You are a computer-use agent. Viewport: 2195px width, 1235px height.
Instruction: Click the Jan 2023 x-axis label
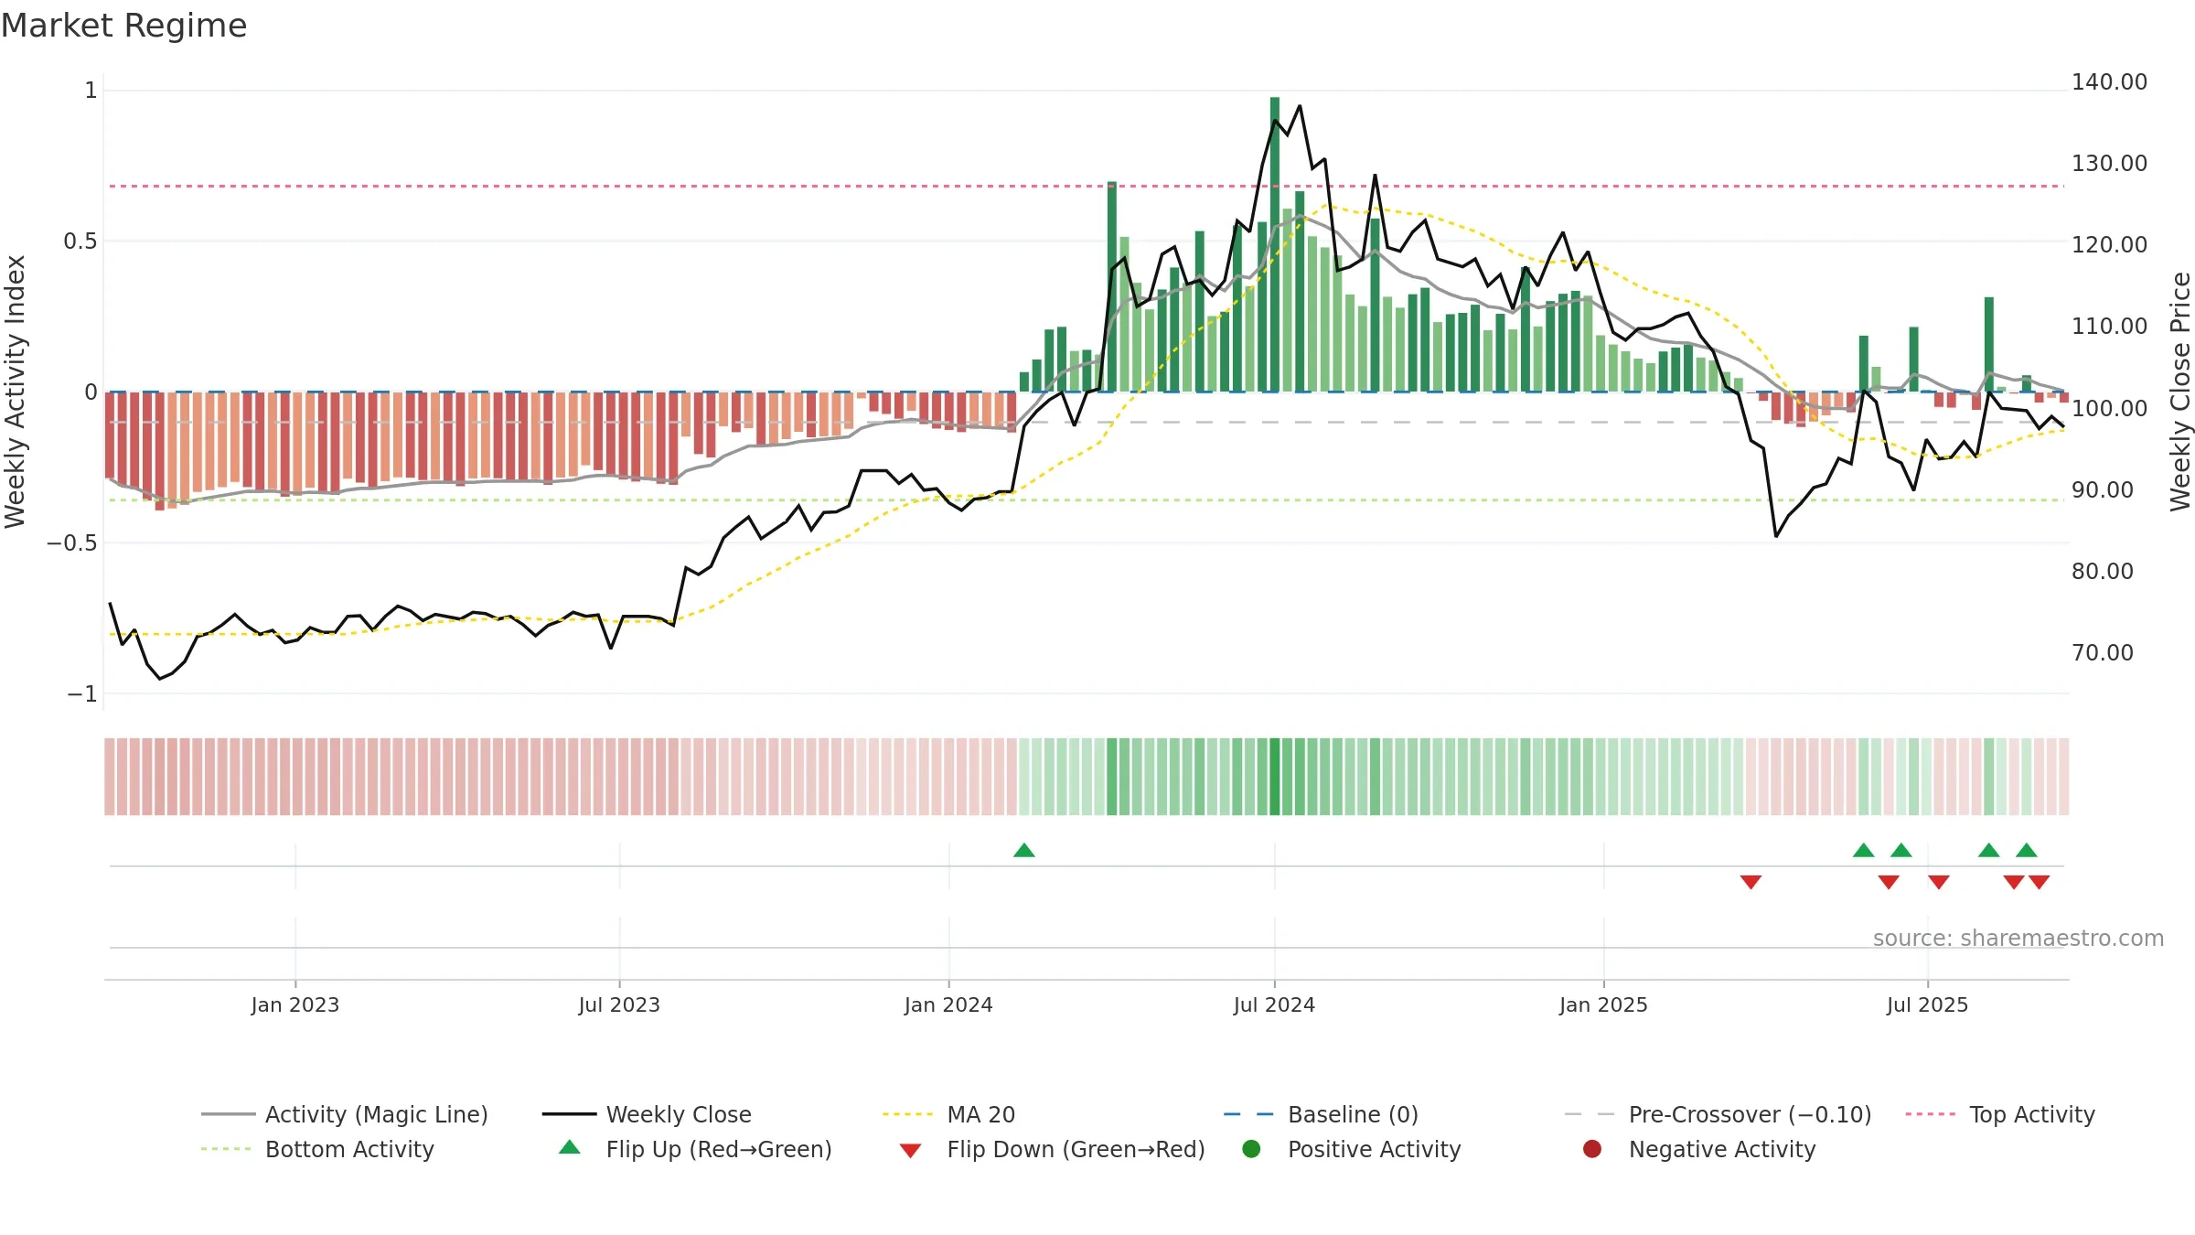pyautogui.click(x=295, y=1004)
